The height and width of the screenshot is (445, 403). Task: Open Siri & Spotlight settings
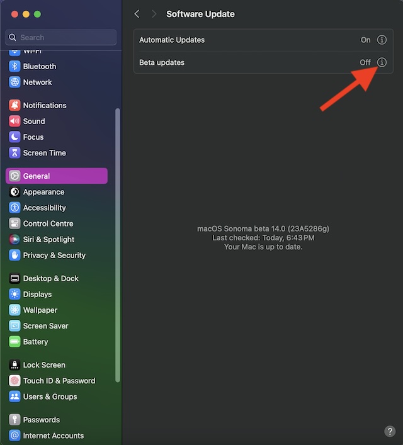pos(48,239)
